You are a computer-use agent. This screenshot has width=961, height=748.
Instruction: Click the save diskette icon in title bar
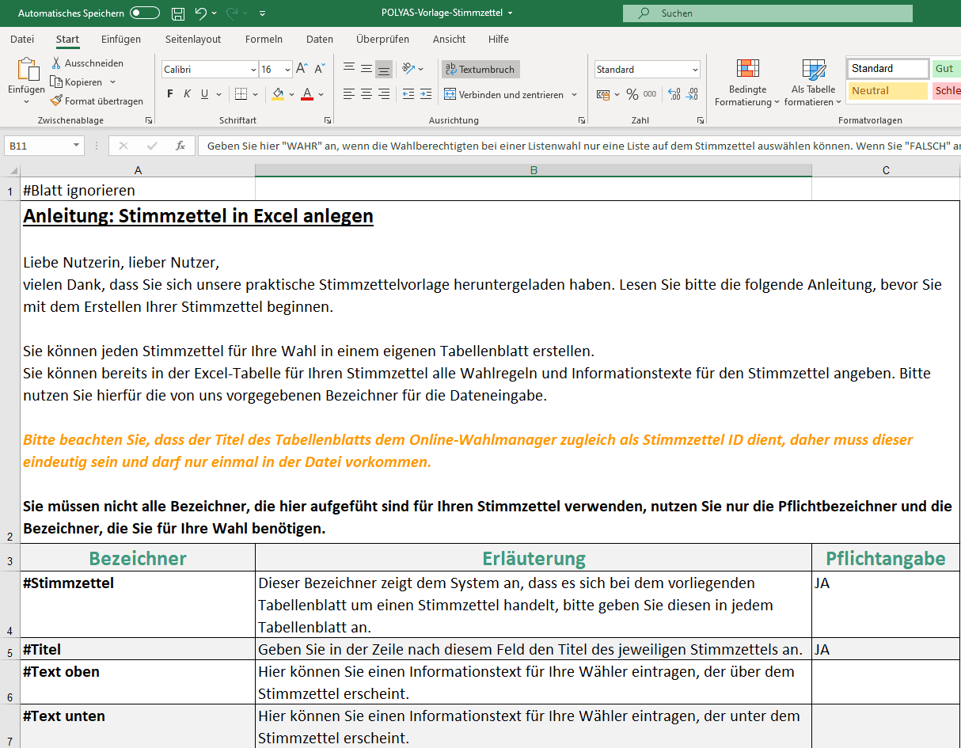(178, 13)
